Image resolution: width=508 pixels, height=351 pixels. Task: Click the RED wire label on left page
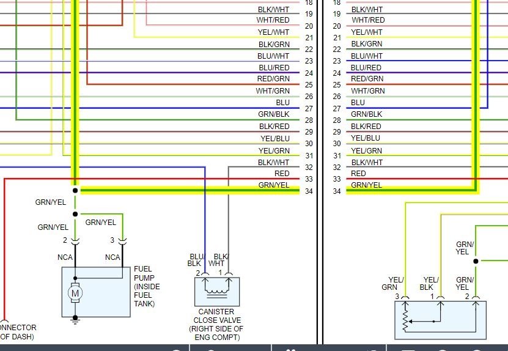(282, 174)
